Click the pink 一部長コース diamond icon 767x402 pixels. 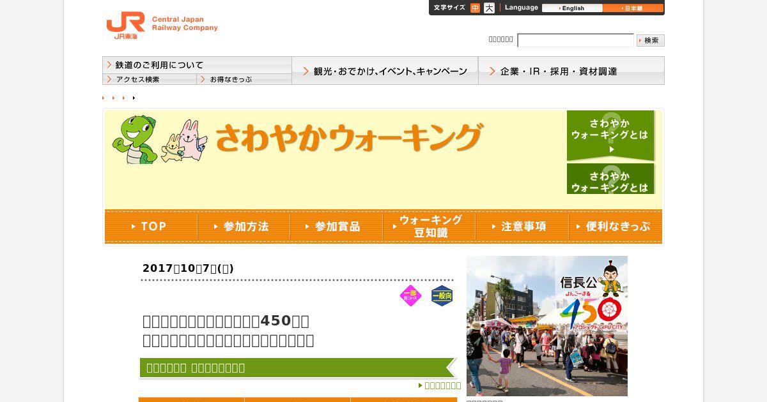pyautogui.click(x=410, y=295)
